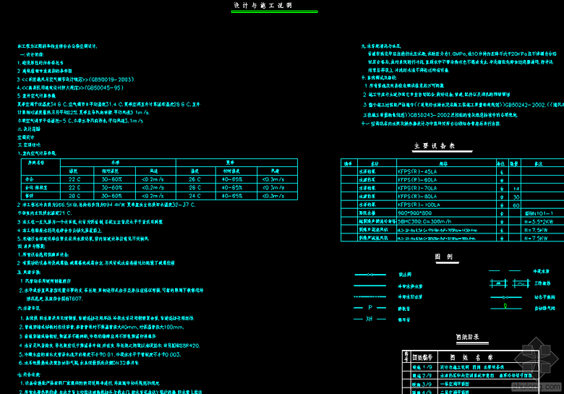The height and width of the screenshot is (394, 564).
Task: Select the P pipe legend symbol
Action: [370, 307]
